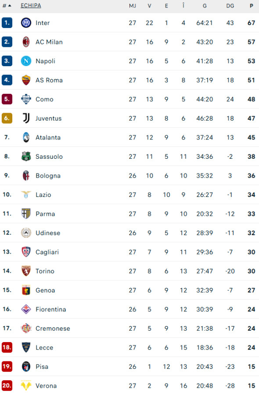Screen dimensions: 259x393
Task: Click the AC Milan badge icon
Action: click(26, 42)
